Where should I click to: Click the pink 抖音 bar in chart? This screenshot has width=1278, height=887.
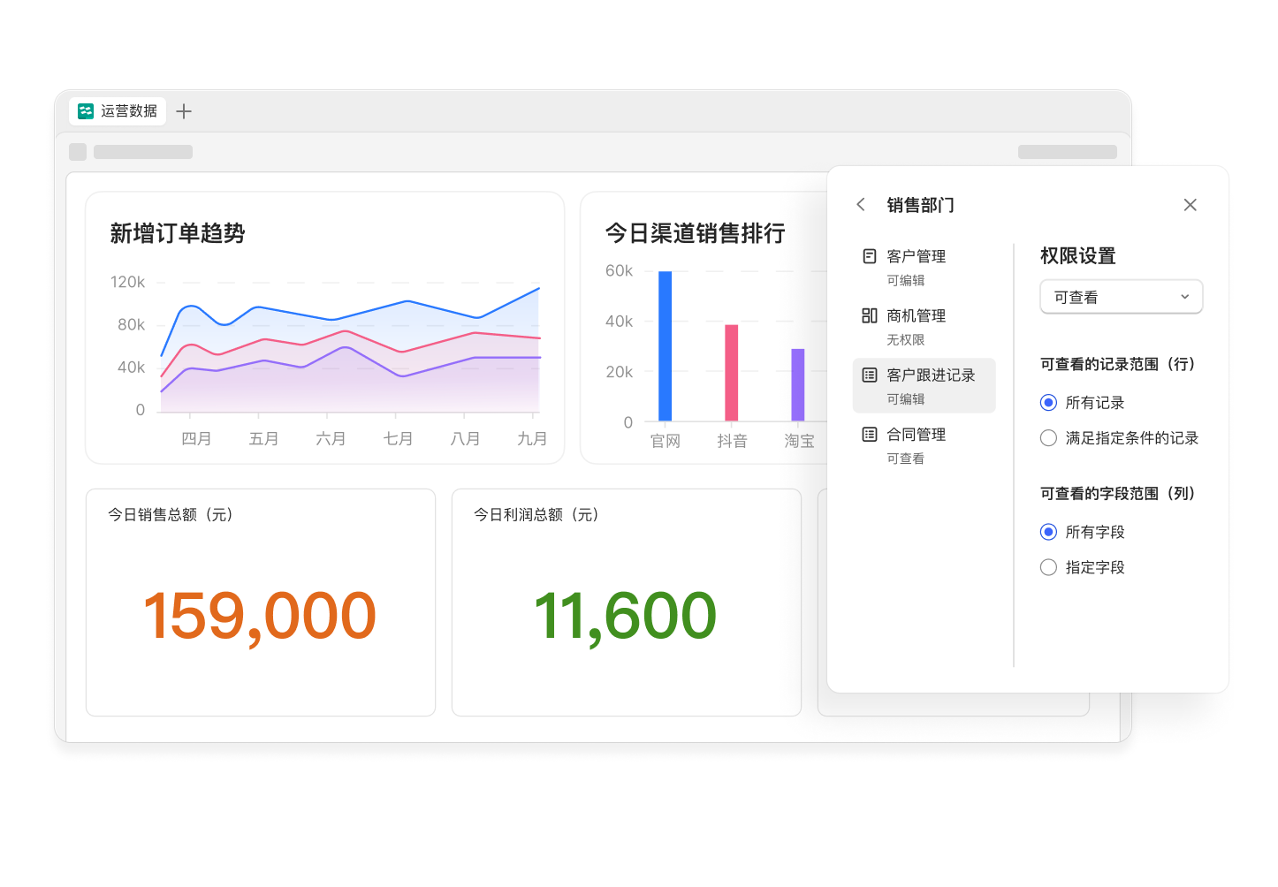click(731, 373)
